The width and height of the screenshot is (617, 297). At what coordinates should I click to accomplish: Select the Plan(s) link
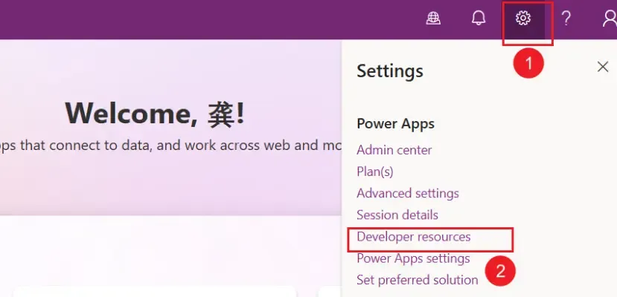point(374,172)
